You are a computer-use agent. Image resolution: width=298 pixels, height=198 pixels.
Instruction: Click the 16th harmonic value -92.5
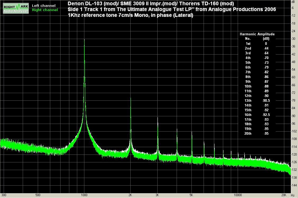tap(266, 115)
